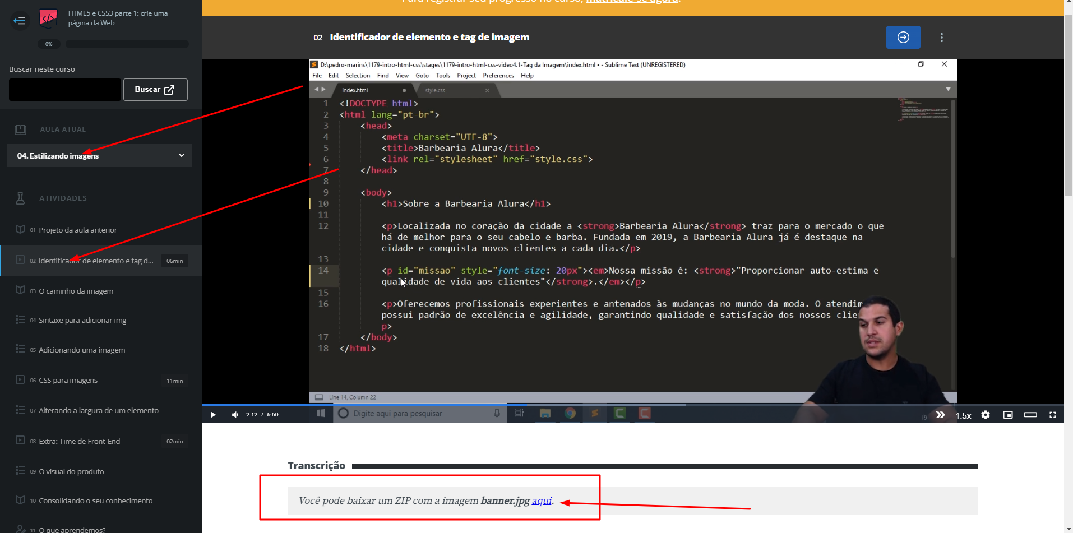
Task: Open Sublime Text Find menu
Action: tap(383, 76)
